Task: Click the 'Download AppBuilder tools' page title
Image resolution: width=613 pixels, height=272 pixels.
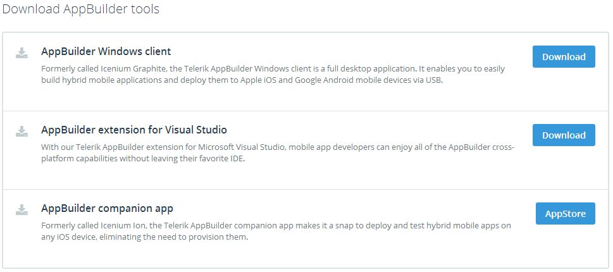Action: coord(81,9)
